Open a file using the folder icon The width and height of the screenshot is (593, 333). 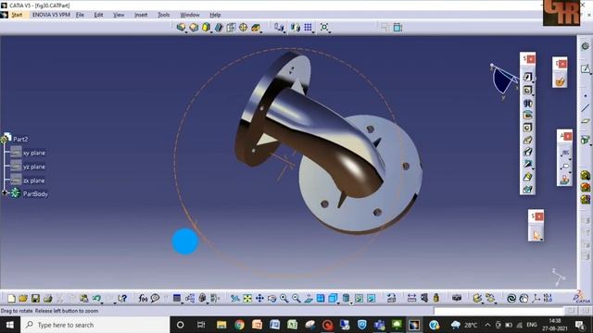tap(23, 299)
